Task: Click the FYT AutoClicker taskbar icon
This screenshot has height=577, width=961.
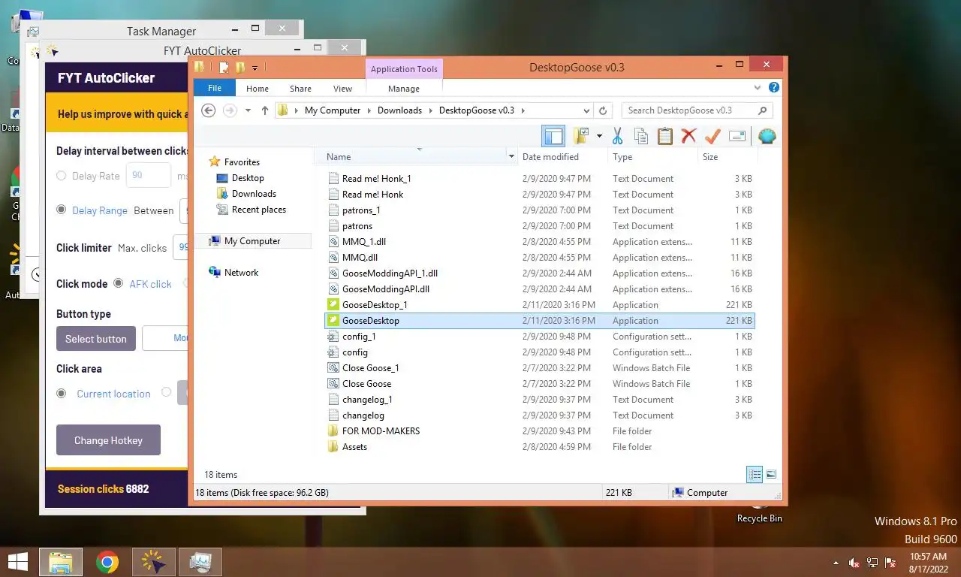Action: (x=154, y=561)
